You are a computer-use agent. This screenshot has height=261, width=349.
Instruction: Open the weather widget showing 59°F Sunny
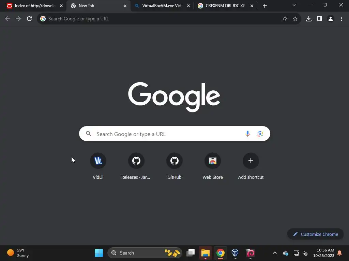18,253
